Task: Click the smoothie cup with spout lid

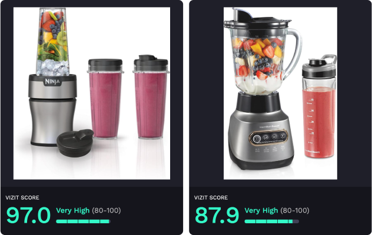Action: 151,97
